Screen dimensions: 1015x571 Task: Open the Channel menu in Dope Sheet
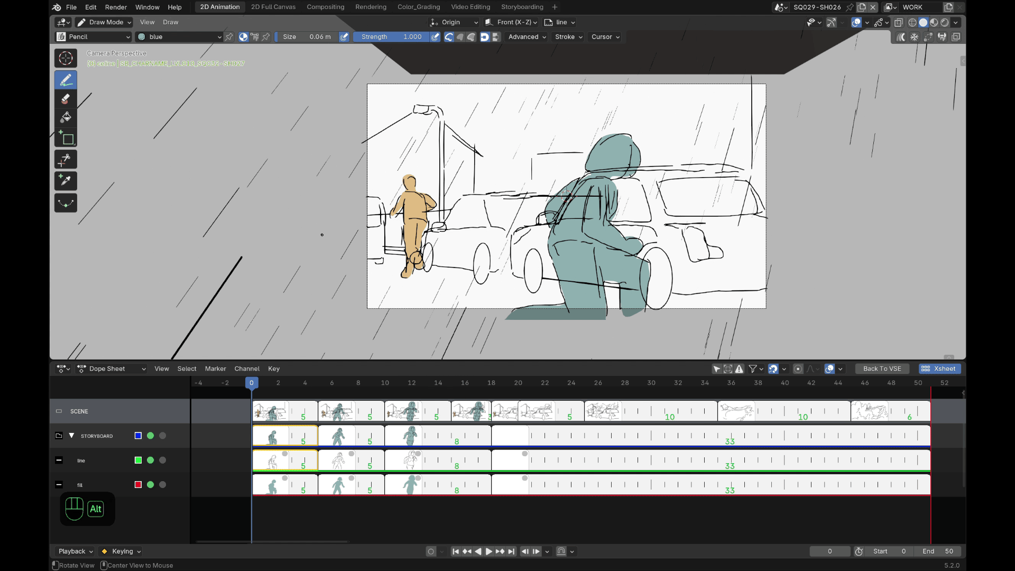[x=247, y=369]
